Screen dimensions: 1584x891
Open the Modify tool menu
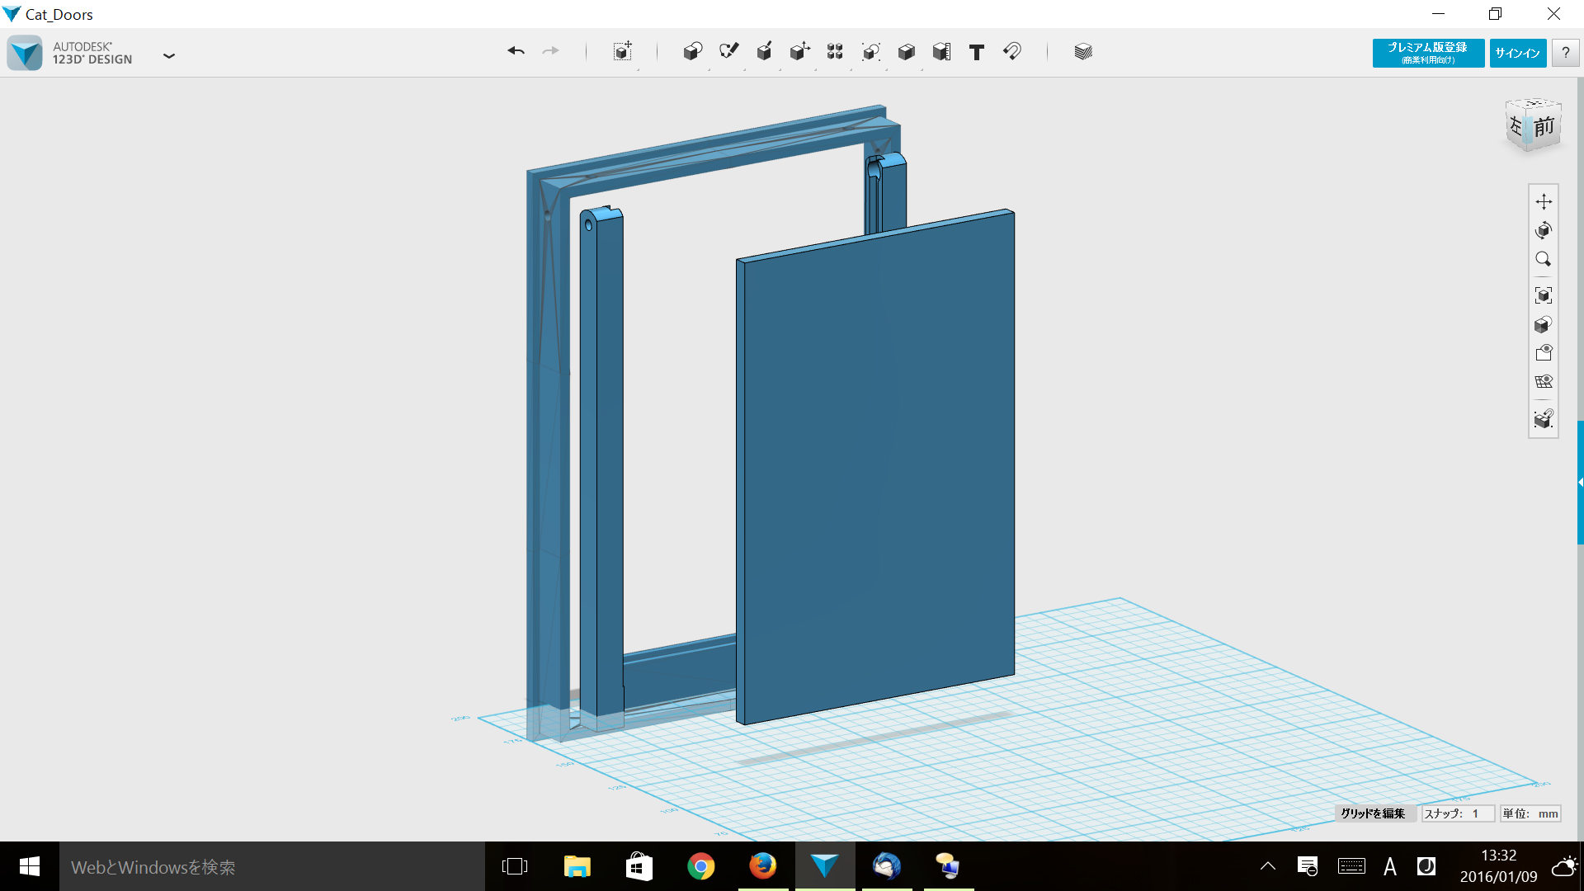pyautogui.click(x=799, y=52)
